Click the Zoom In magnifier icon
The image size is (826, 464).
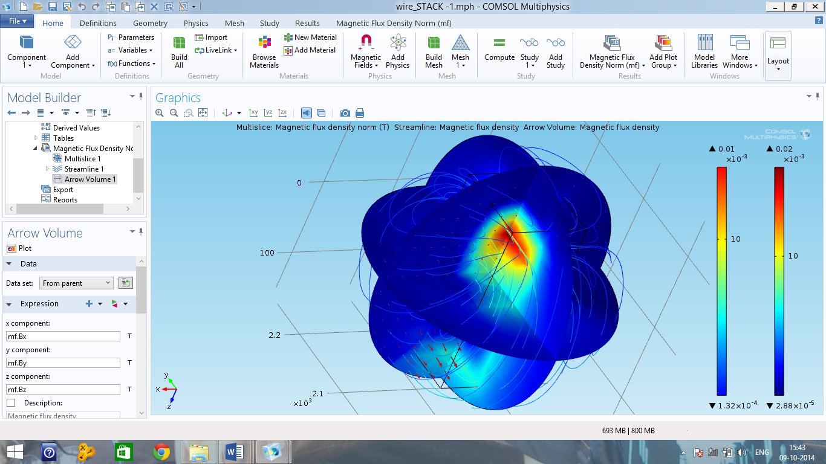tap(160, 113)
